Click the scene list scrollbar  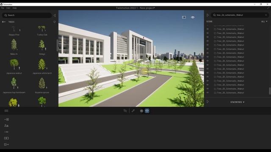pyautogui.click(x=270, y=91)
